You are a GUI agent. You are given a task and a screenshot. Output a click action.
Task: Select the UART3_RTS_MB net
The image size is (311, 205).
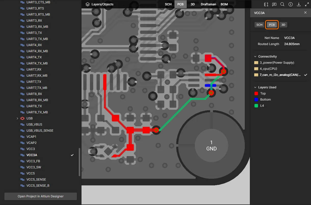(x=38, y=15)
